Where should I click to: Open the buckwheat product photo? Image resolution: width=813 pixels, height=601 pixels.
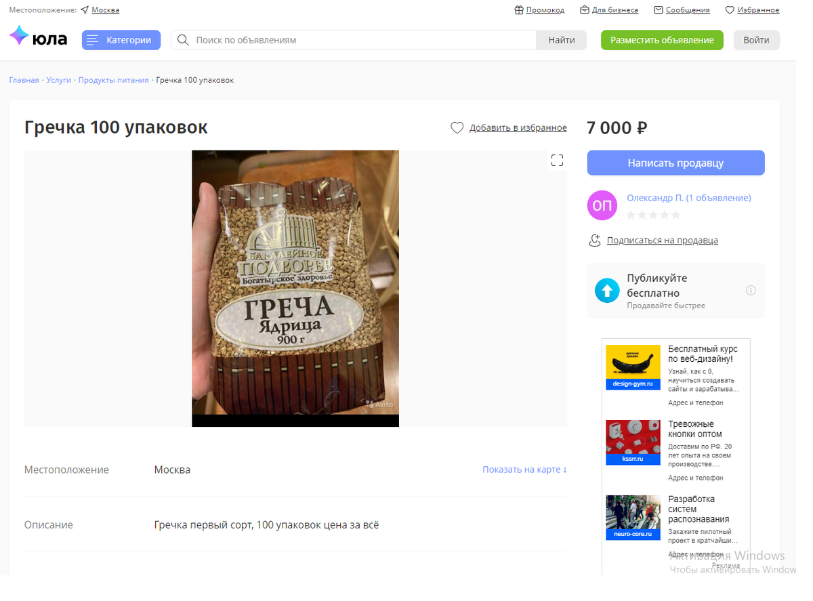coord(295,289)
